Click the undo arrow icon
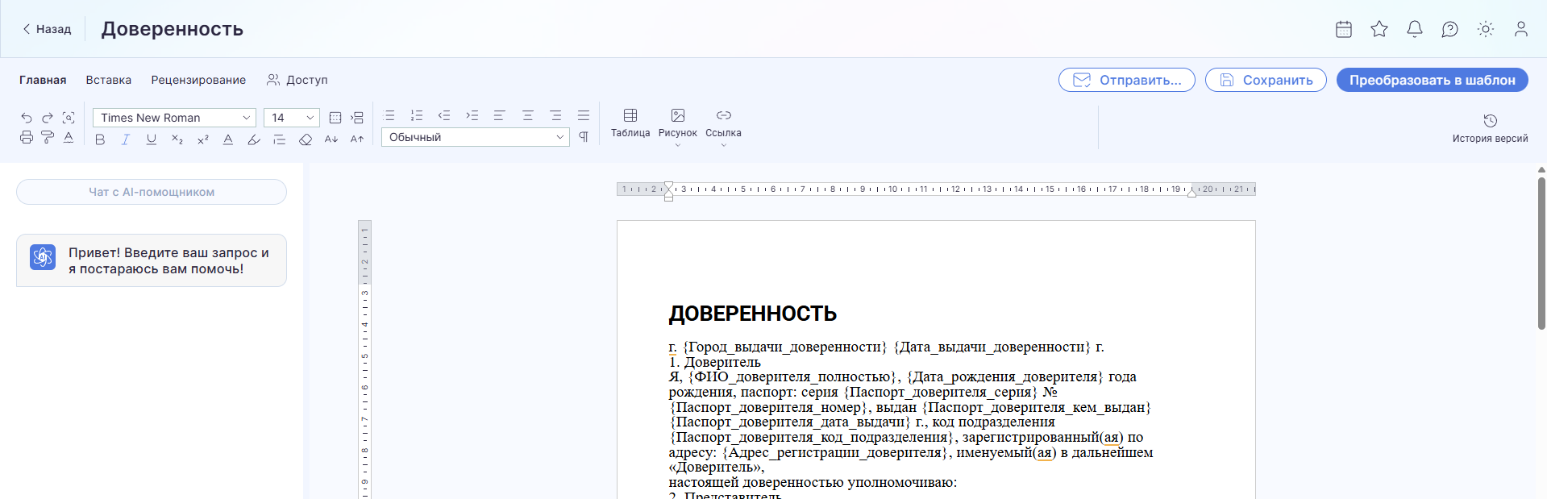 tap(26, 118)
